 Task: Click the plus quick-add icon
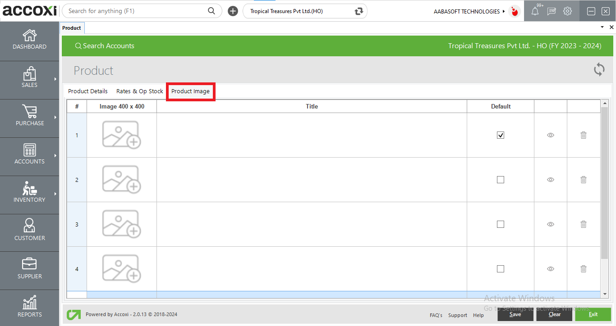tap(233, 11)
